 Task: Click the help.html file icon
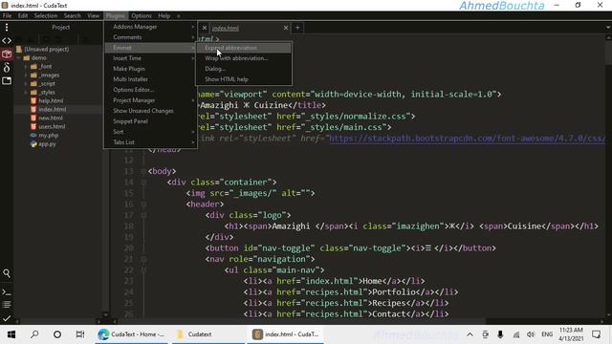coord(33,100)
